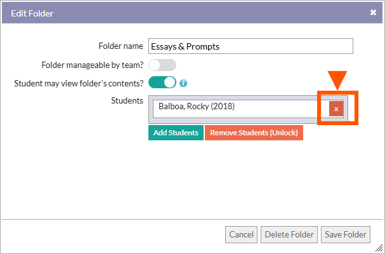The height and width of the screenshot is (254, 385).
Task: Click the Add Students button
Action: 176,133
